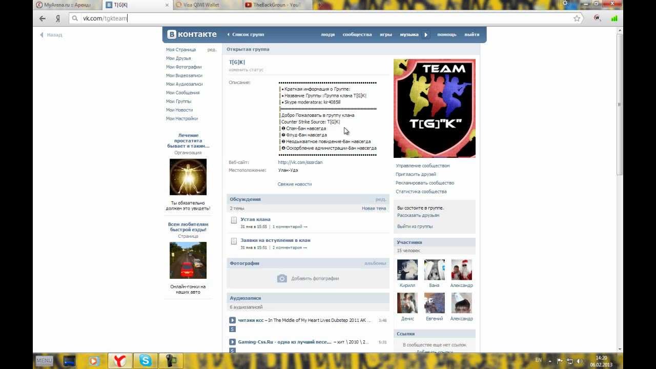Open 'Мои Аудиозаписи' in sidebar
Image resolution: width=656 pixels, height=369 pixels.
click(184, 84)
